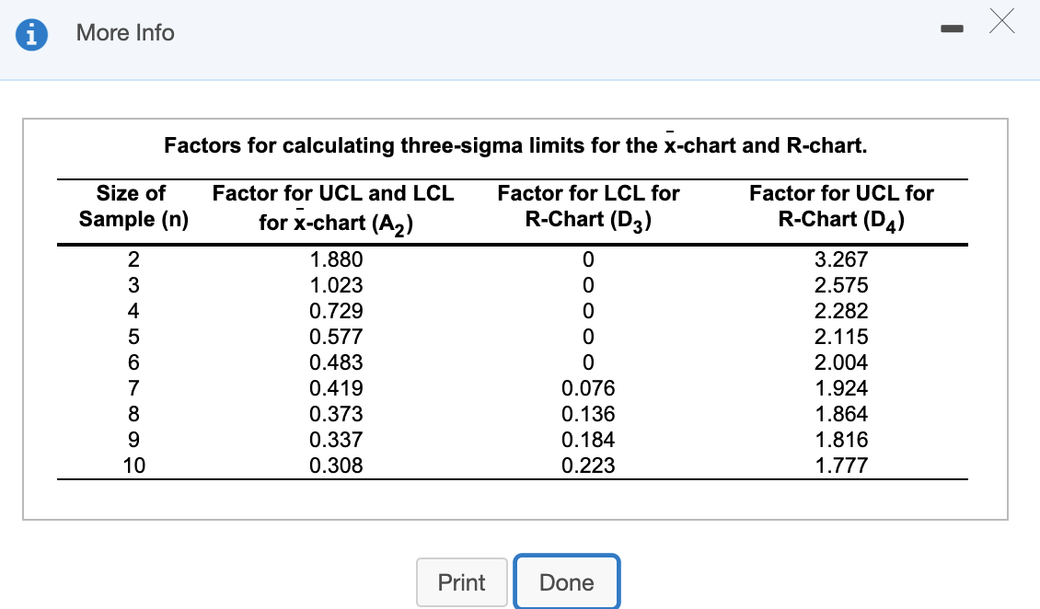Select sample size 10 in the table
Screen dimensions: 1040x609
click(x=134, y=465)
